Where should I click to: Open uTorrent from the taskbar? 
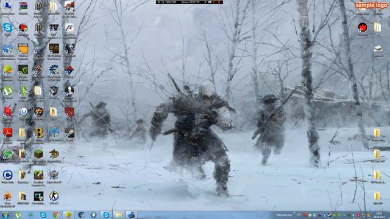tap(18, 215)
